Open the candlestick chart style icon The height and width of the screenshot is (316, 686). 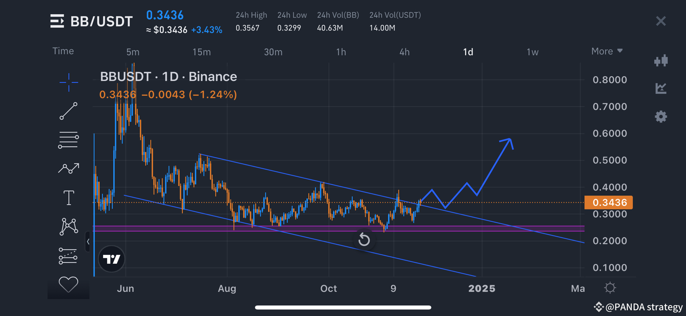(x=661, y=61)
